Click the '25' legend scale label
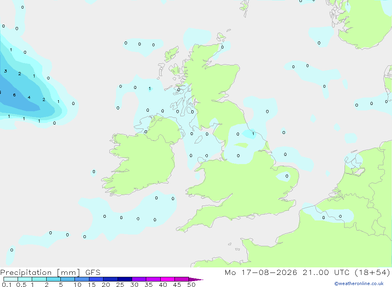 [x=120, y=285]
